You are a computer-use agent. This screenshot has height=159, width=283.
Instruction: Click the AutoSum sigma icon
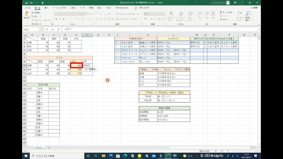pos(221,12)
